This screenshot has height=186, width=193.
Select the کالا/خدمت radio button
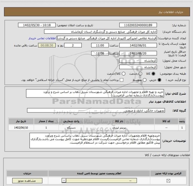click(x=123, y=74)
